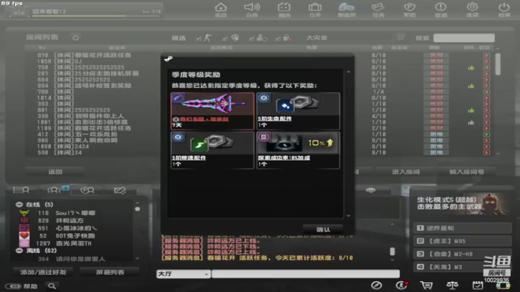
Task: Click the 大灾变 filter label
Action: pos(317,38)
